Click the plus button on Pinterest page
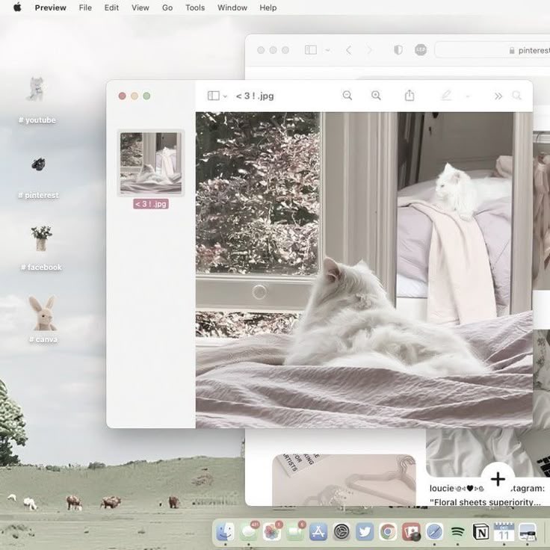The width and height of the screenshot is (550, 550). [498, 479]
